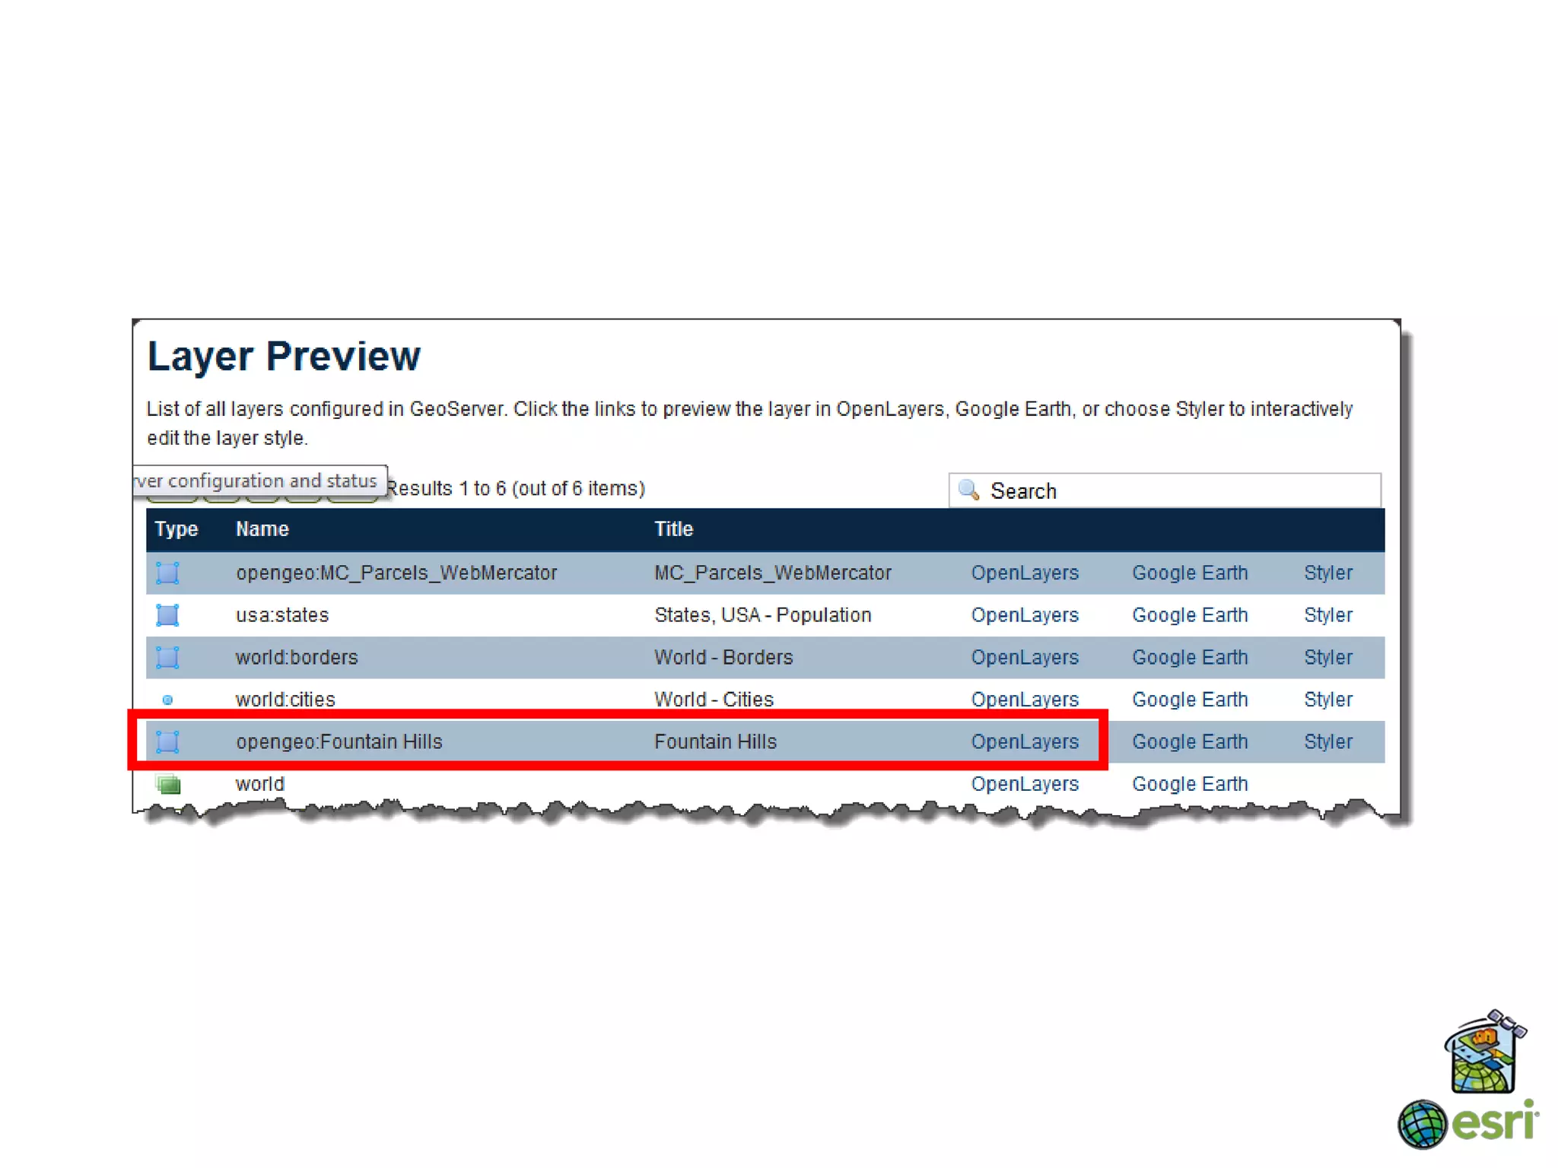
Task: Click the esri globe logo
Action: click(x=1422, y=1124)
